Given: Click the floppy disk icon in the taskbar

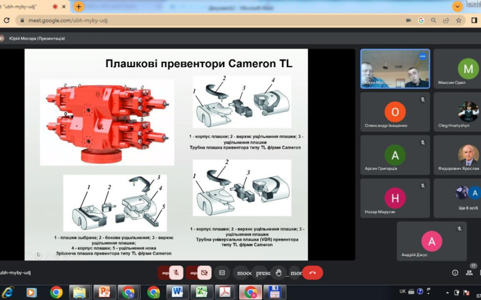Looking at the screenshot, I should pos(275,292).
